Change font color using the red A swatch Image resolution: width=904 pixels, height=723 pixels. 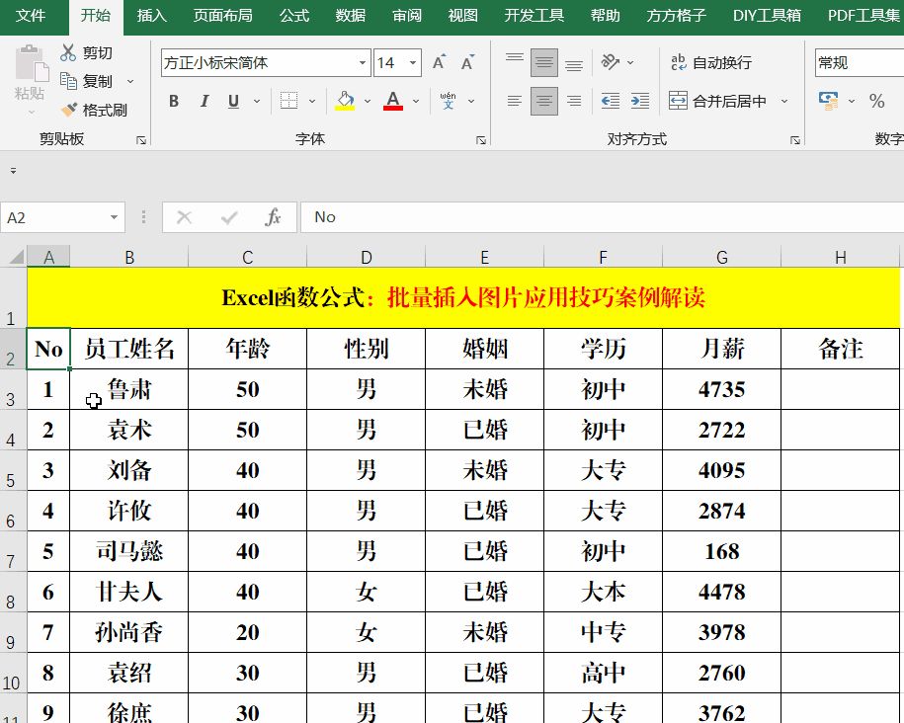coord(395,101)
